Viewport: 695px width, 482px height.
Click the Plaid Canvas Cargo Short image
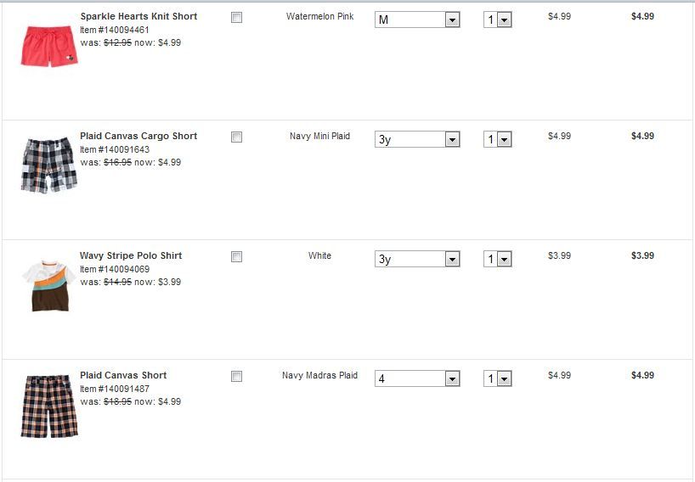point(48,165)
